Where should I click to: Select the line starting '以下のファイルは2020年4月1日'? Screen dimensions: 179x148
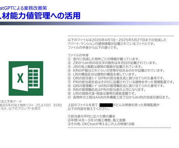click(x=117, y=40)
